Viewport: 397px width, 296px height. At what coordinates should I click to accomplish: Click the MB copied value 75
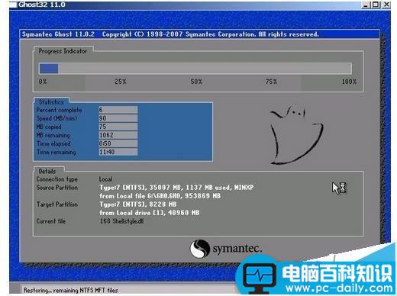[x=118, y=127]
